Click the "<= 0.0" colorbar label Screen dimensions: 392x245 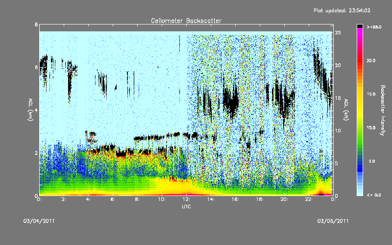point(374,195)
